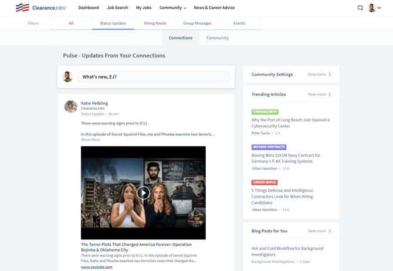This screenshot has width=393, height=271.
Task: Expand the account menu chevron
Action: [x=379, y=8]
